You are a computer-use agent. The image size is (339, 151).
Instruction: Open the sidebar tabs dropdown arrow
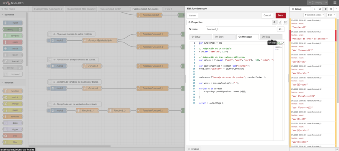336,9
